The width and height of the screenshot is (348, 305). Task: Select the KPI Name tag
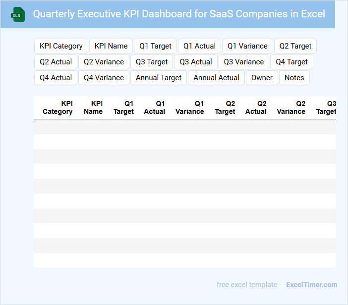point(111,46)
